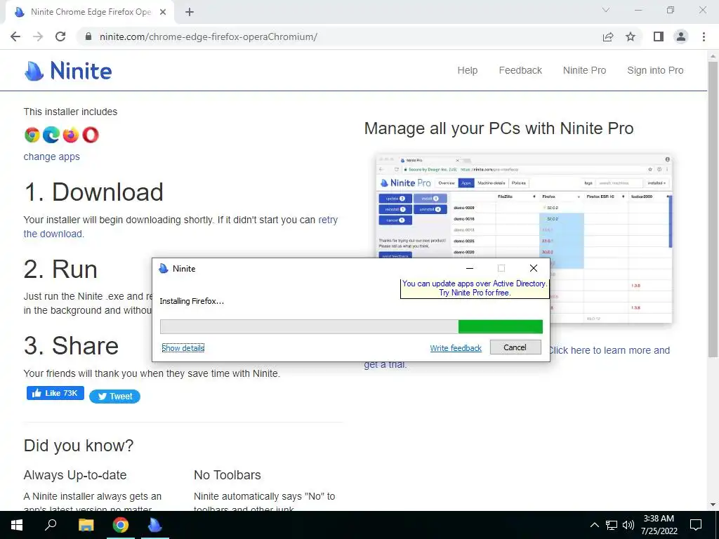Show hidden tray icons chevron
The height and width of the screenshot is (539, 719).
tap(594, 525)
